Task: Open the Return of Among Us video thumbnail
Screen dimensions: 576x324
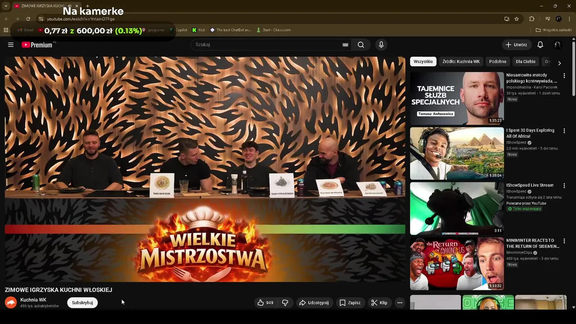Action: (457, 264)
